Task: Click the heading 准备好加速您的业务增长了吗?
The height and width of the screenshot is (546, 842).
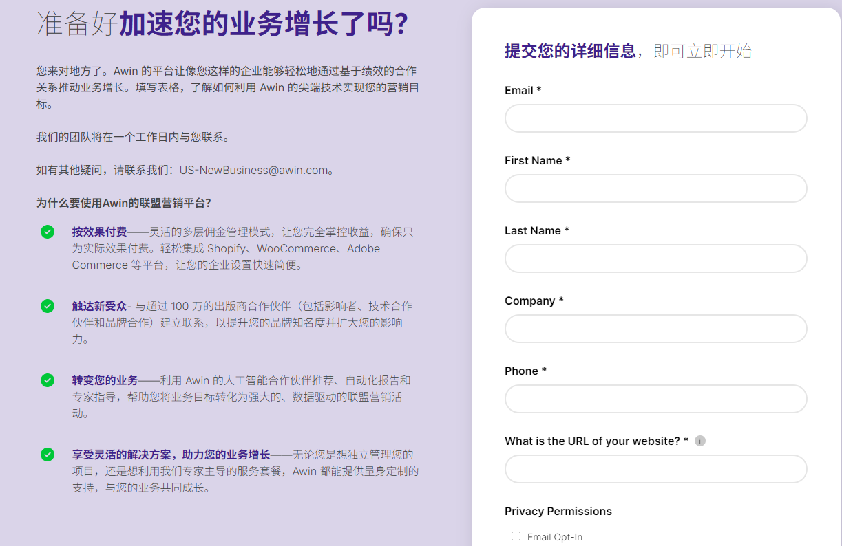Action: click(x=222, y=24)
